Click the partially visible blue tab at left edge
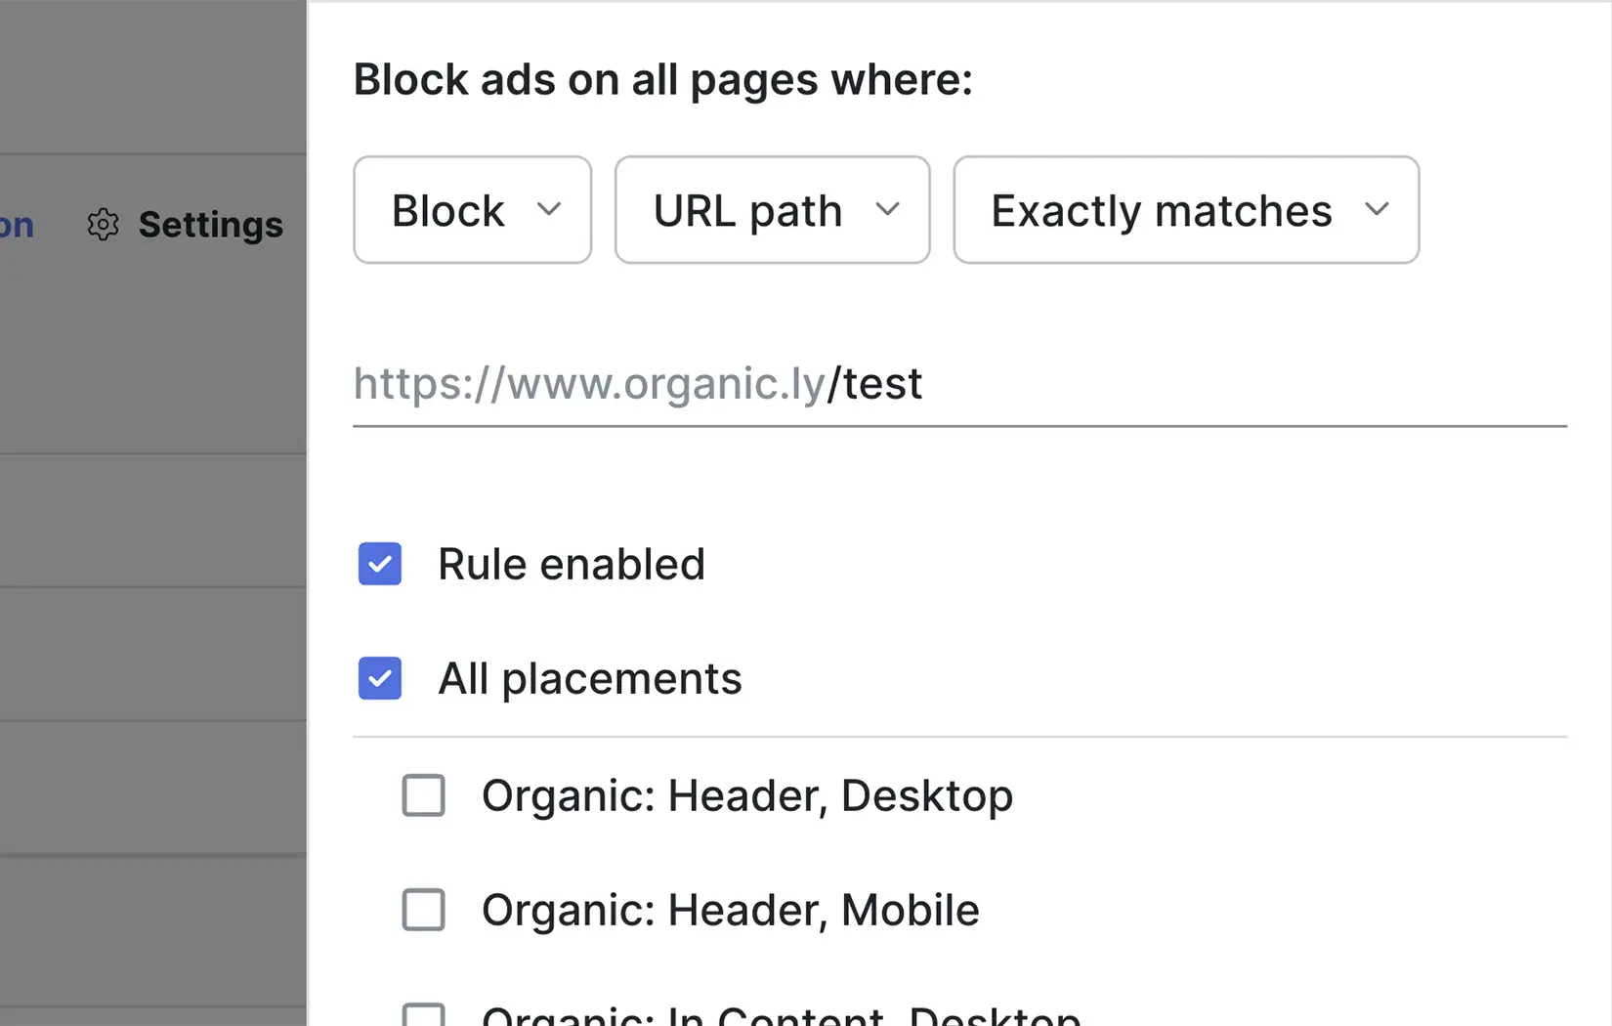Viewport: 1612px width, 1026px height. (16, 225)
